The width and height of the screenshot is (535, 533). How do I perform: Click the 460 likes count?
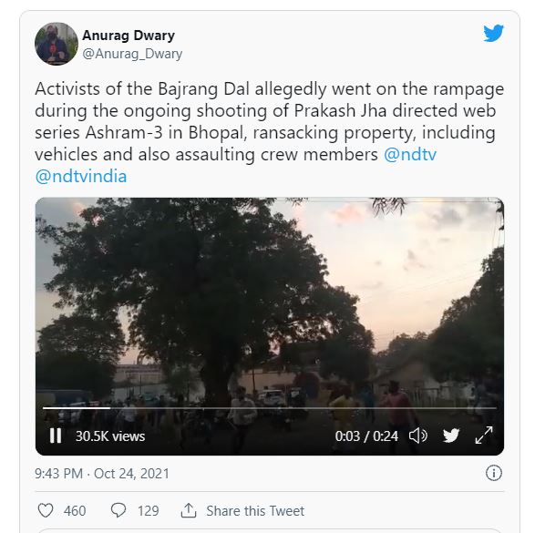[x=75, y=511]
